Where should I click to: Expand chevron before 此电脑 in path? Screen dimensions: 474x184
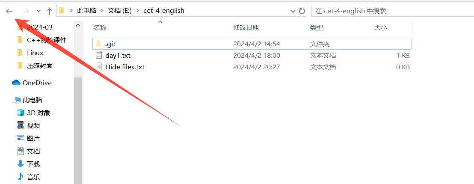(71, 11)
